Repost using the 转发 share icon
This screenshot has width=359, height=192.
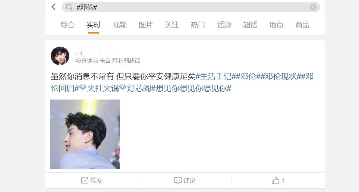click(x=85, y=180)
